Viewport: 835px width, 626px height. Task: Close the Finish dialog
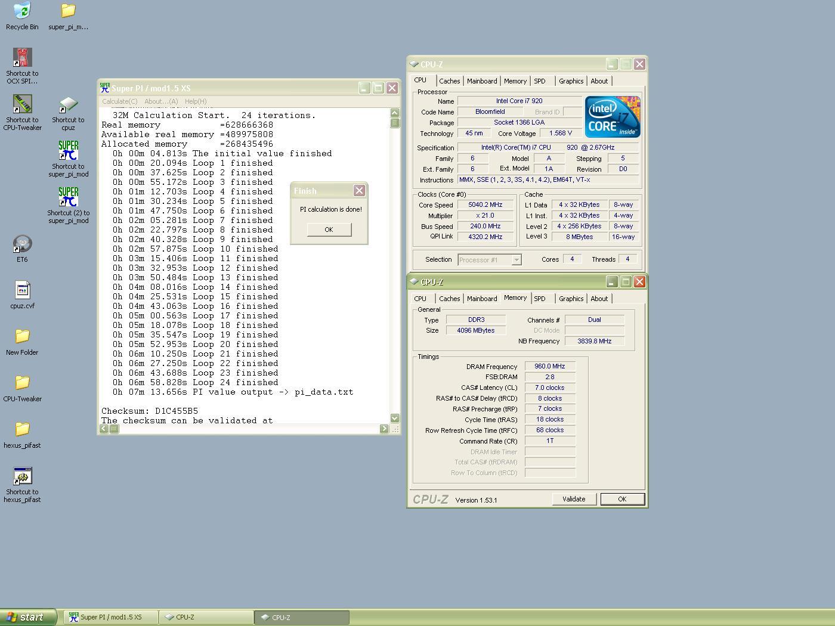[359, 190]
